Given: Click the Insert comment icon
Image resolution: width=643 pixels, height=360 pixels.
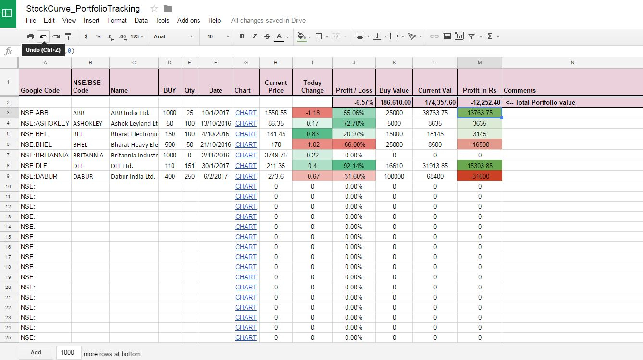Looking at the screenshot, I should click(x=447, y=36).
